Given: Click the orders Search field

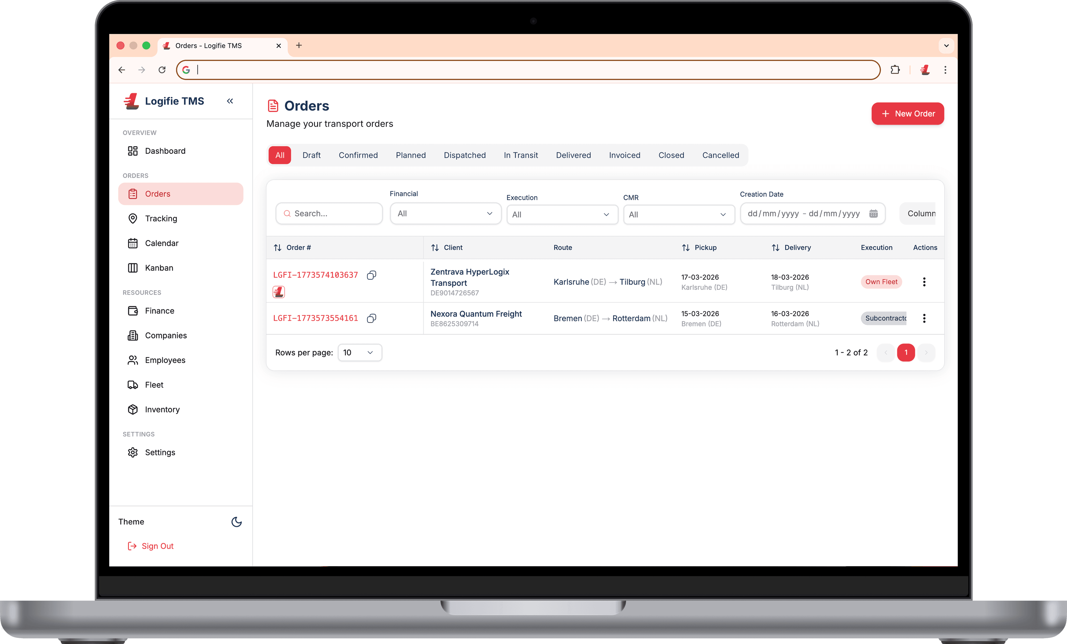Looking at the screenshot, I should pos(329,213).
